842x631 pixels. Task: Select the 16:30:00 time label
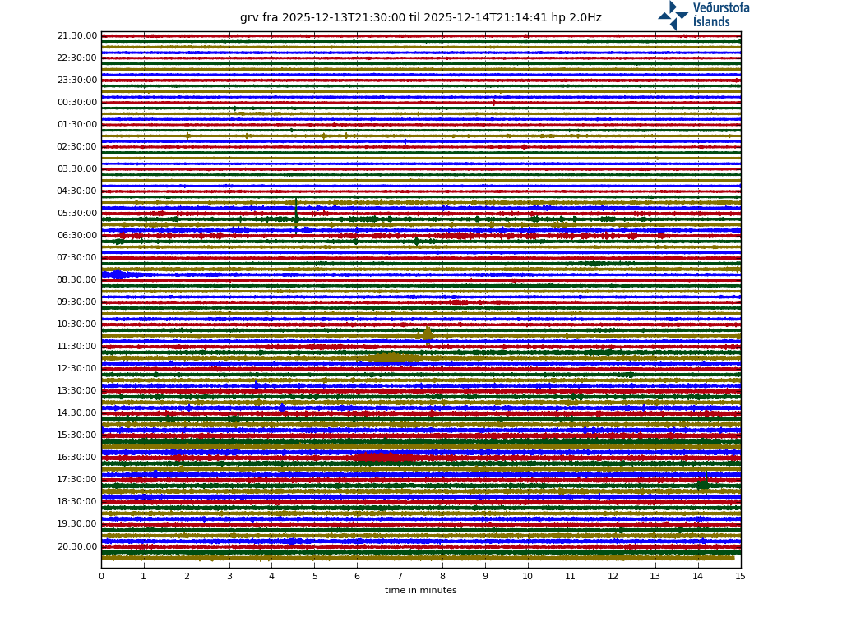click(77, 458)
